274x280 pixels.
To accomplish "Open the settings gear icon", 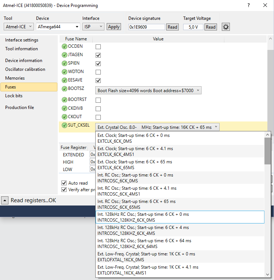I will (x=226, y=27).
